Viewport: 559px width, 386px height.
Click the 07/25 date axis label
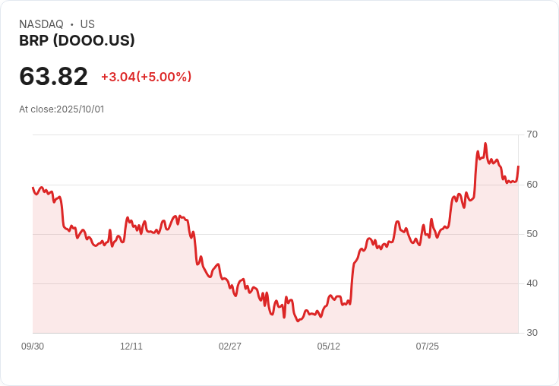pyautogui.click(x=428, y=346)
